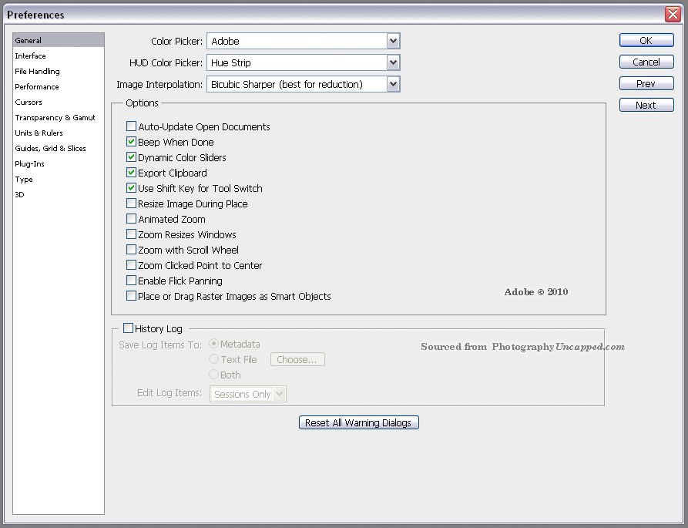The width and height of the screenshot is (688, 528).
Task: Switch to the Interface preferences section
Action: (31, 55)
